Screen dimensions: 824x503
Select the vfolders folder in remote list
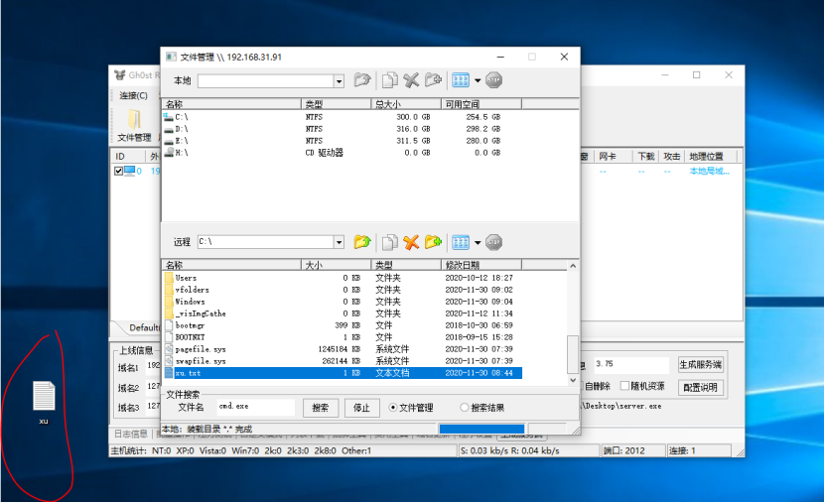[192, 290]
